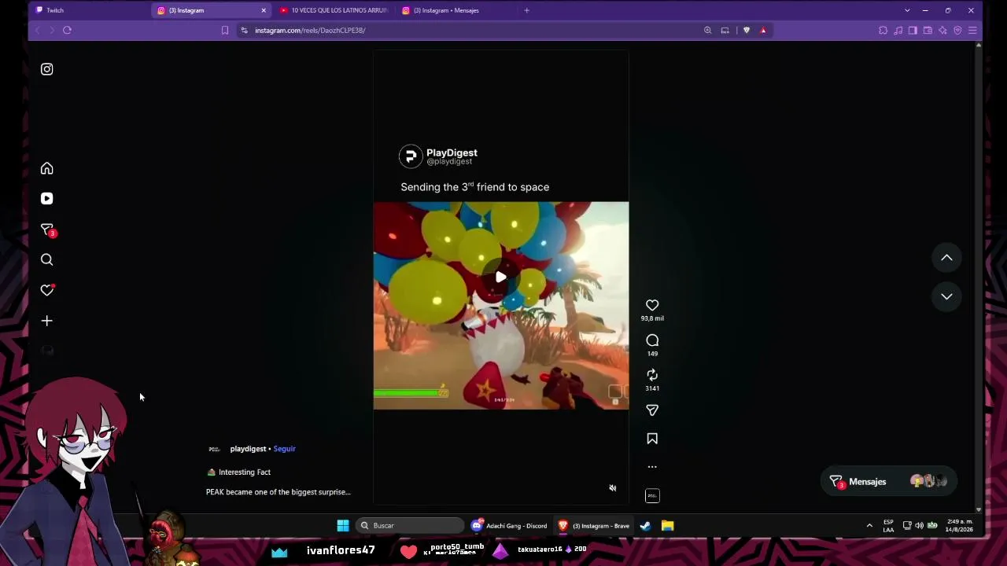Open a new browser tab
This screenshot has height=566, width=1007.
click(x=526, y=10)
